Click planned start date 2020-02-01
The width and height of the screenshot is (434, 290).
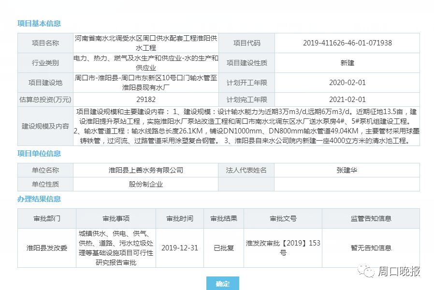pyautogui.click(x=347, y=83)
